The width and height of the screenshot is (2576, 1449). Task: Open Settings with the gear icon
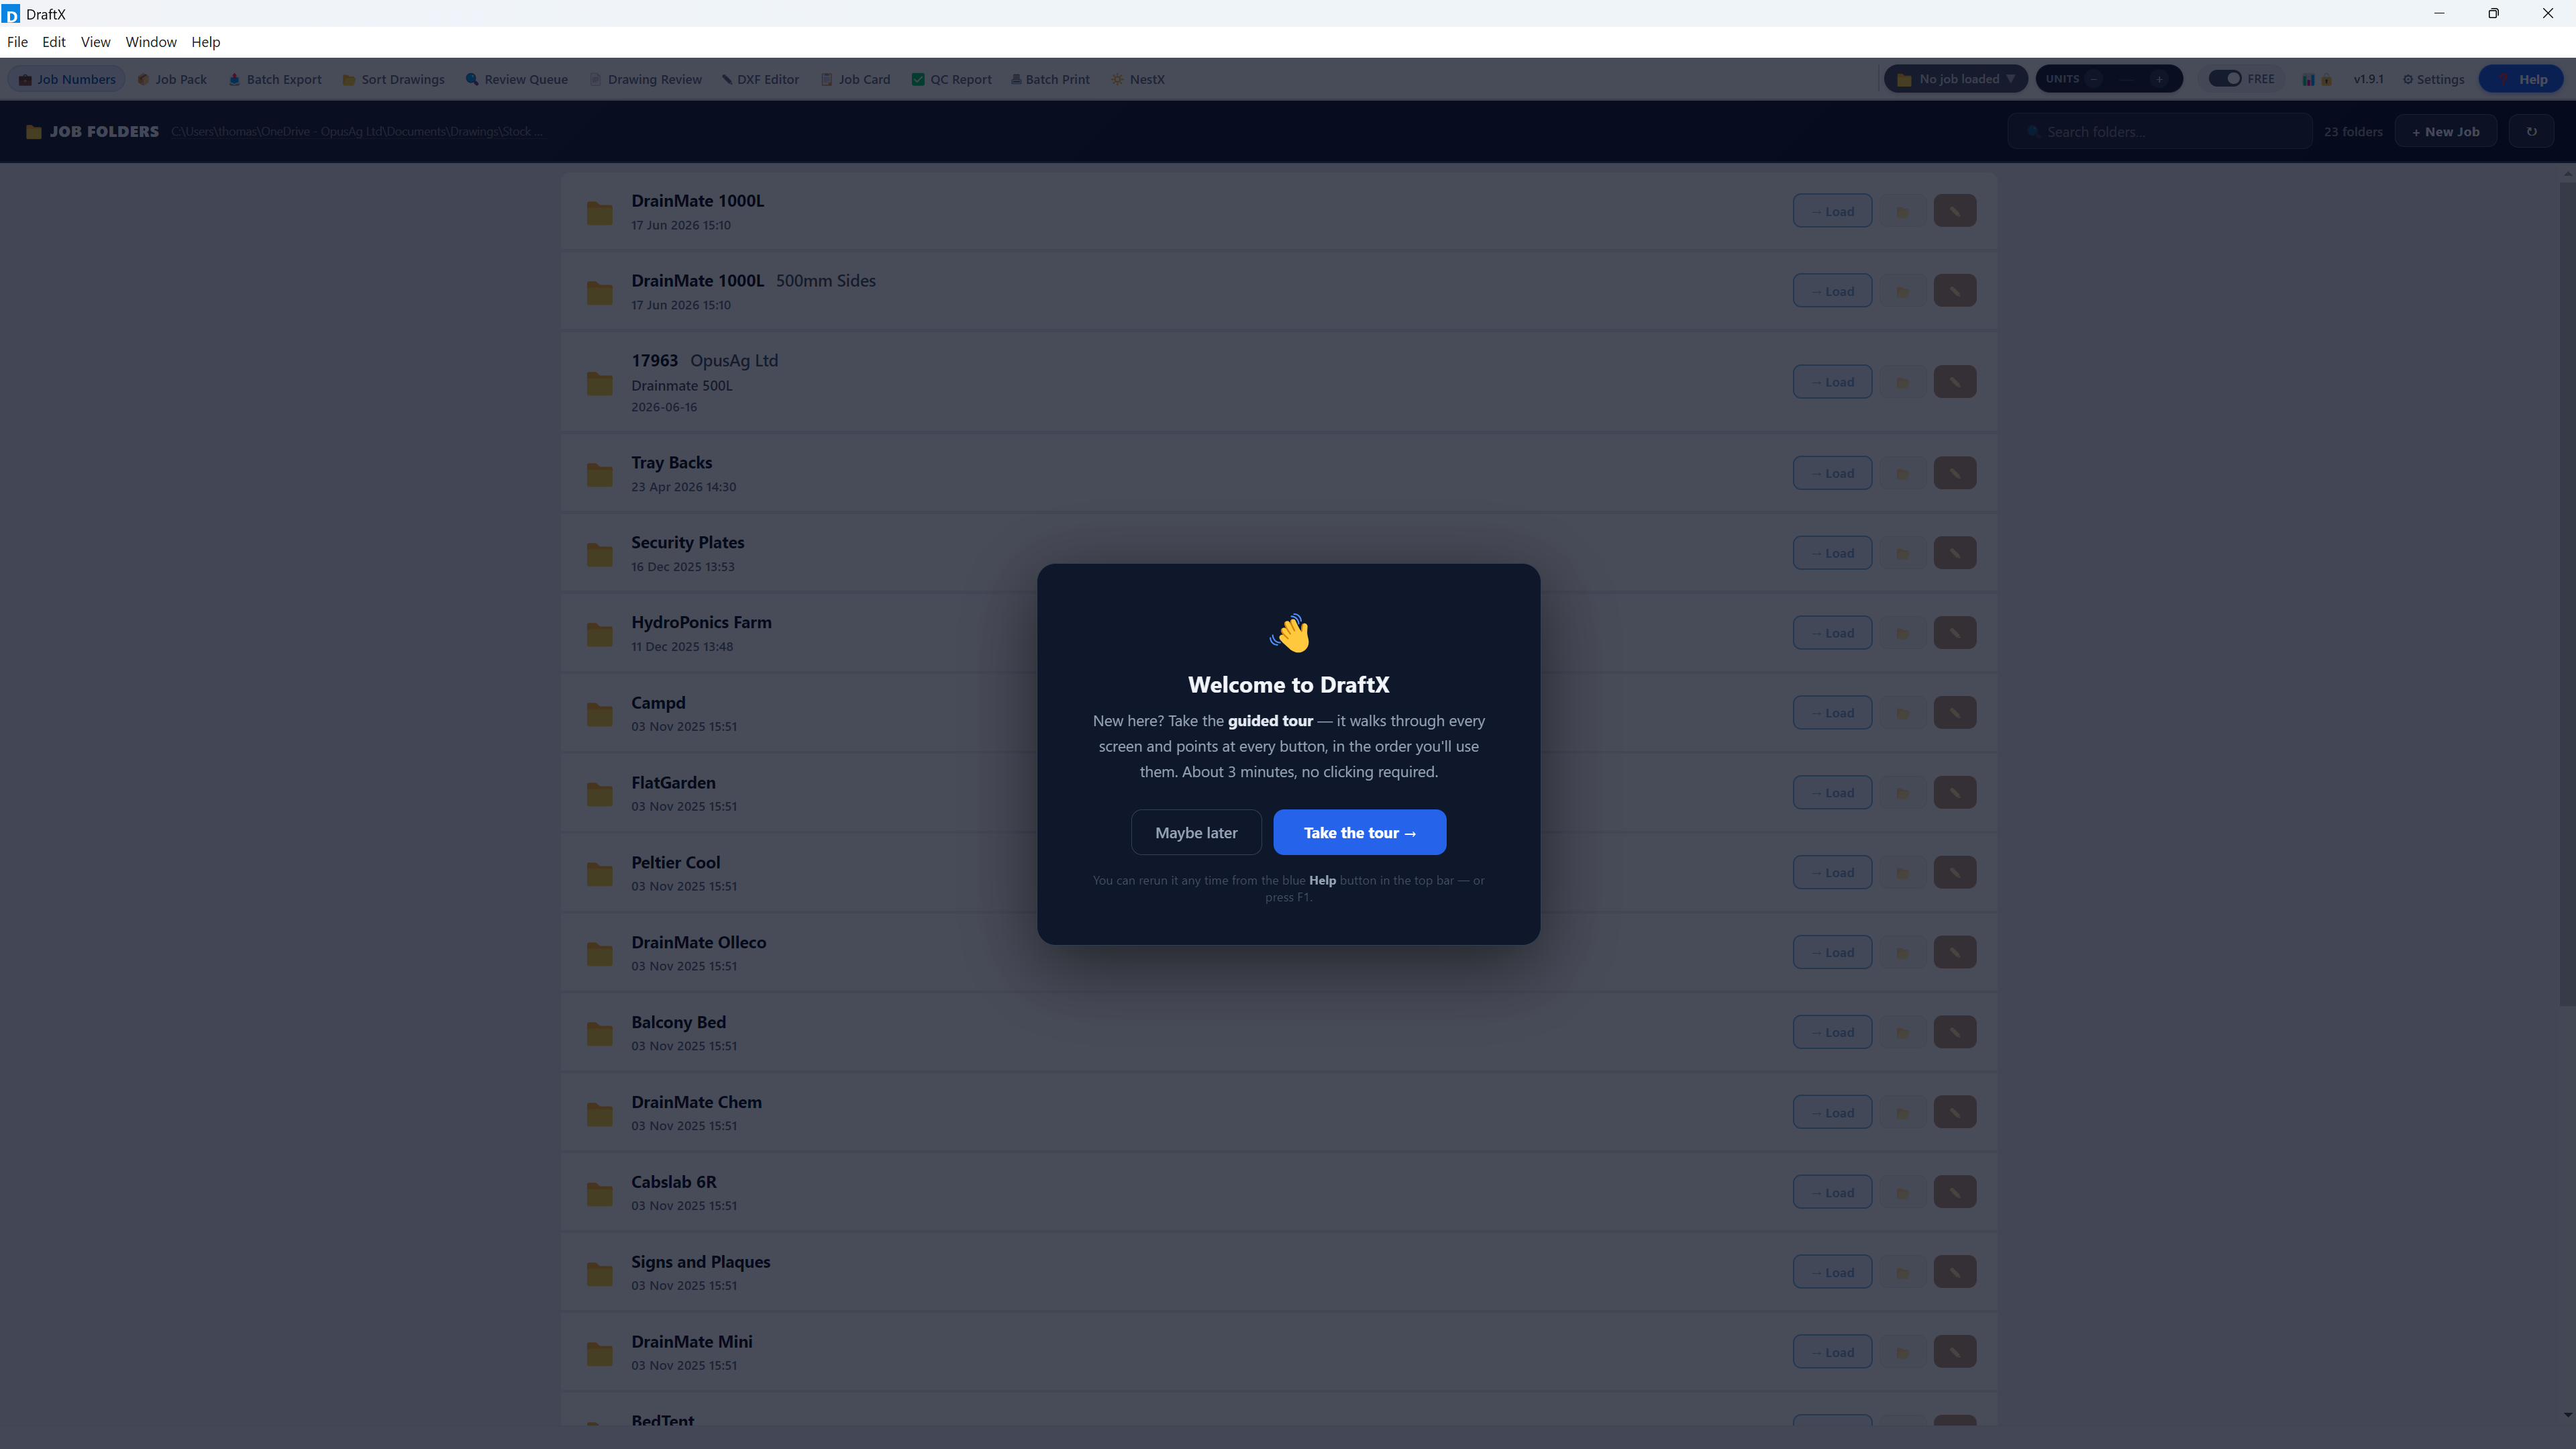(x=2434, y=79)
